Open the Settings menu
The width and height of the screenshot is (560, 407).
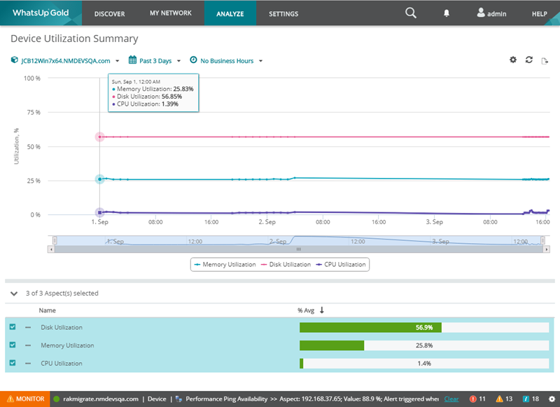[x=283, y=13]
